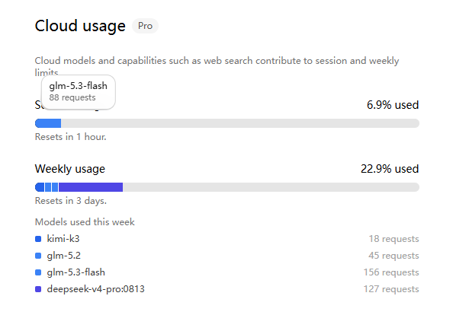
Task: Click the first dark blue weekly bar segment
Action: tap(40, 187)
